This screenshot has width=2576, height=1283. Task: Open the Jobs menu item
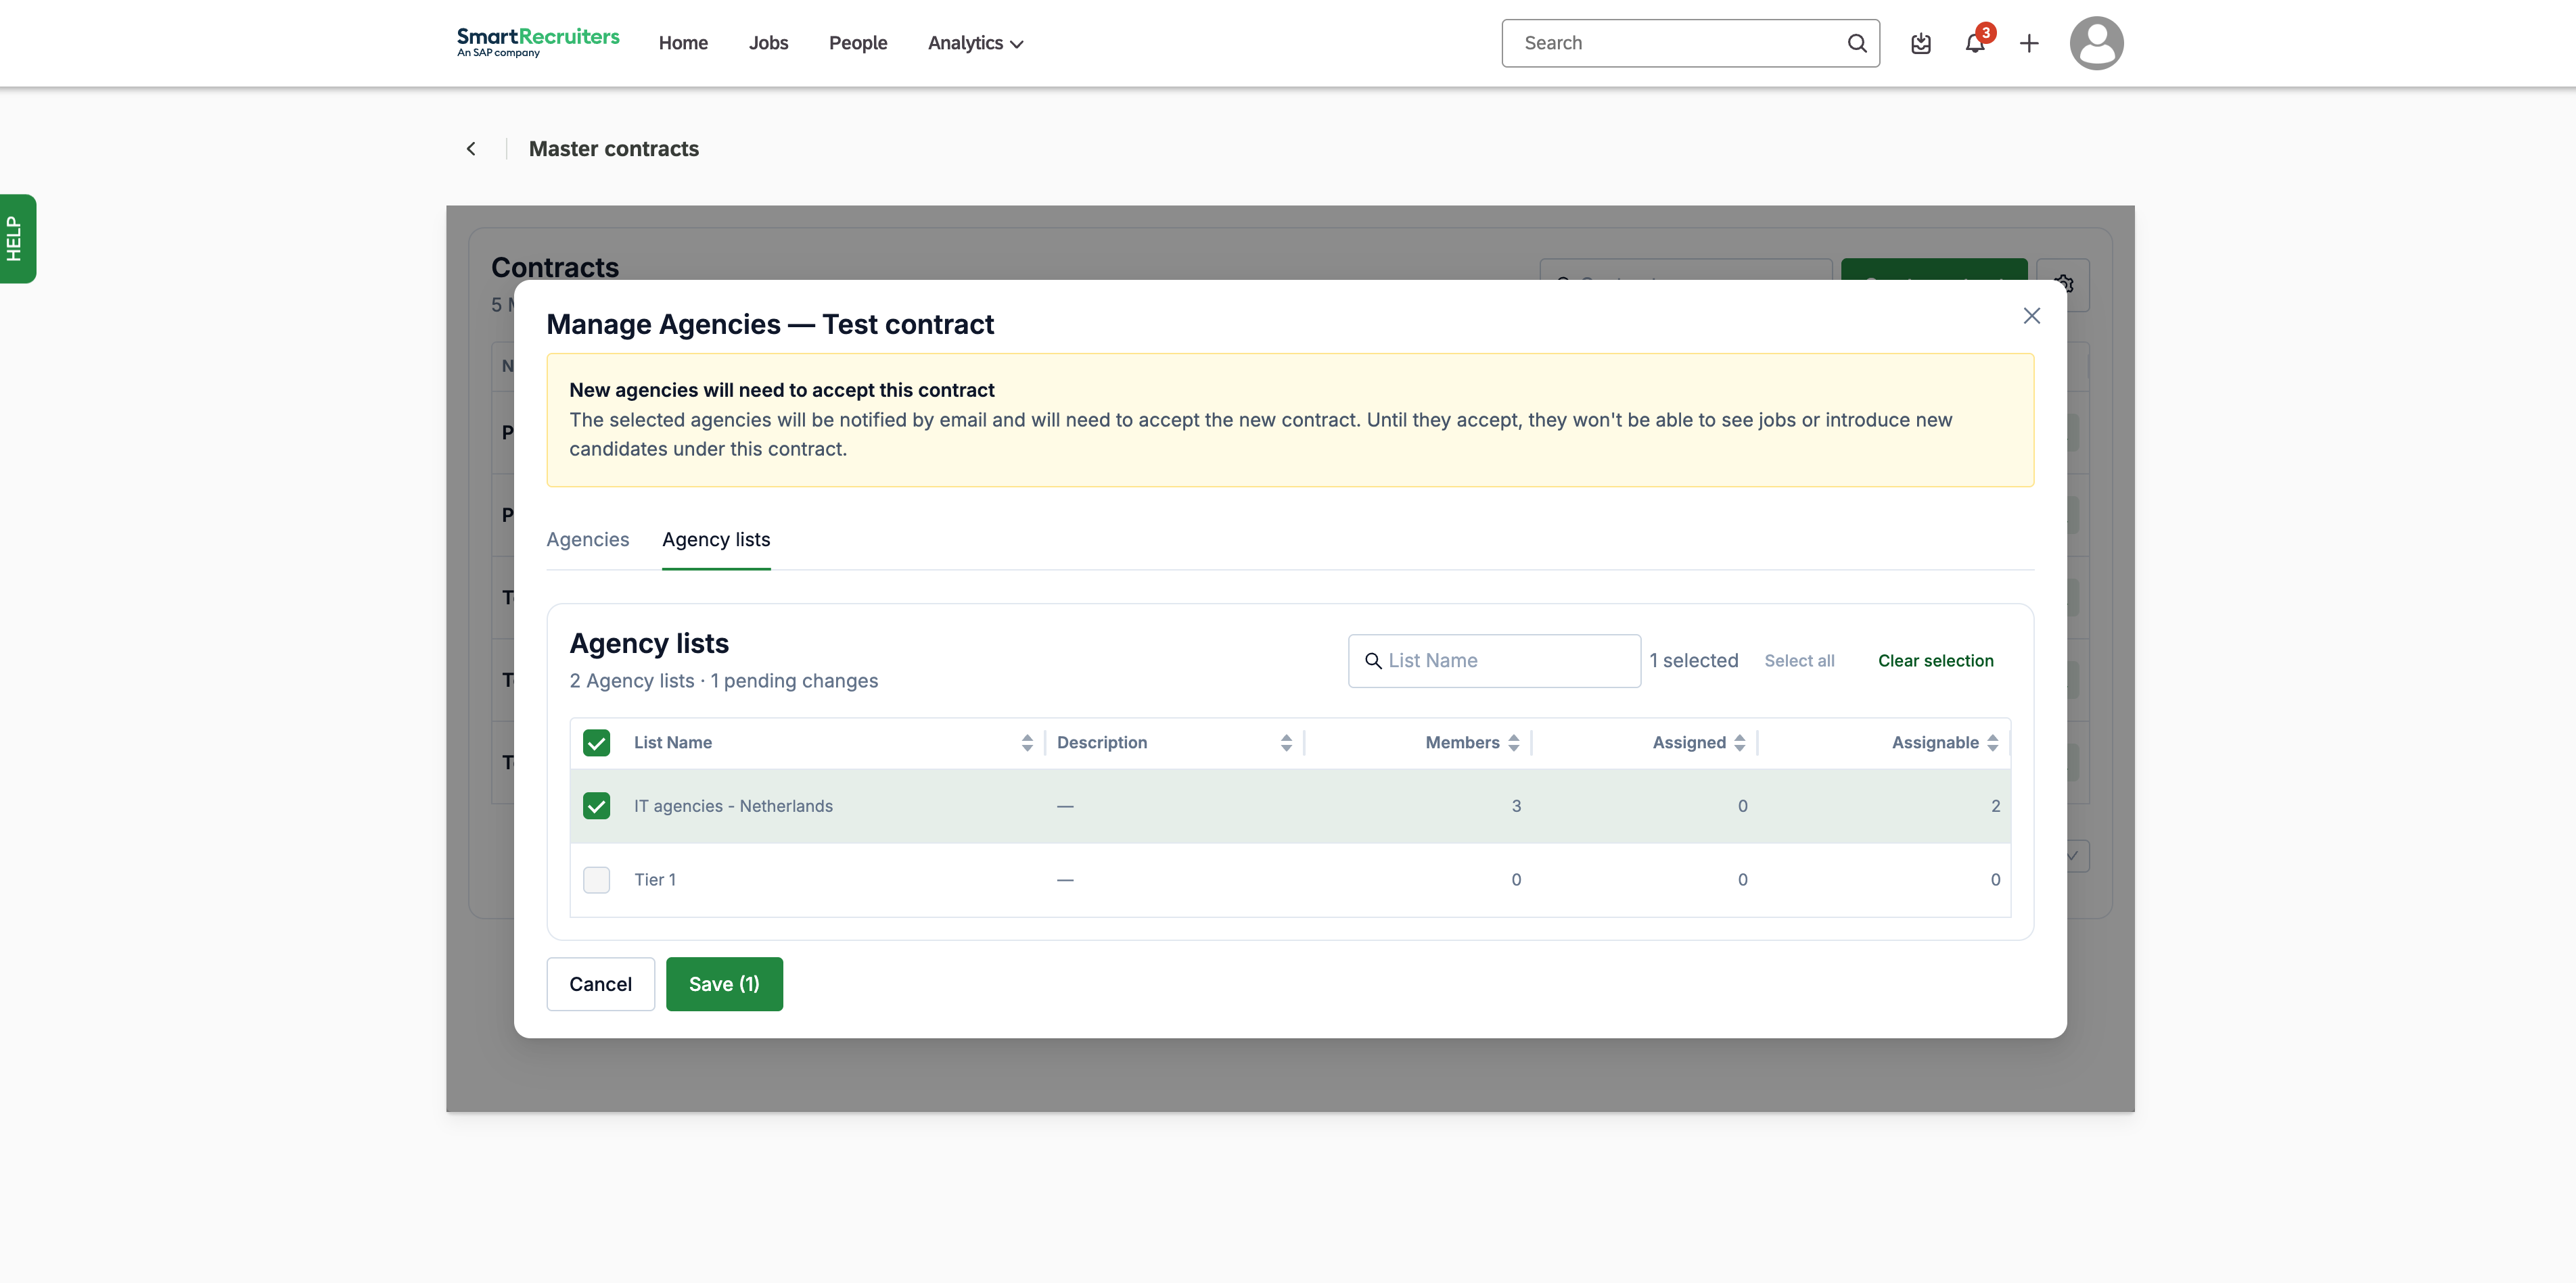[x=768, y=43]
